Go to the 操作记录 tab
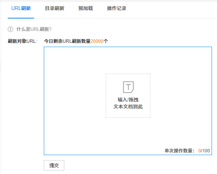 (x=117, y=8)
